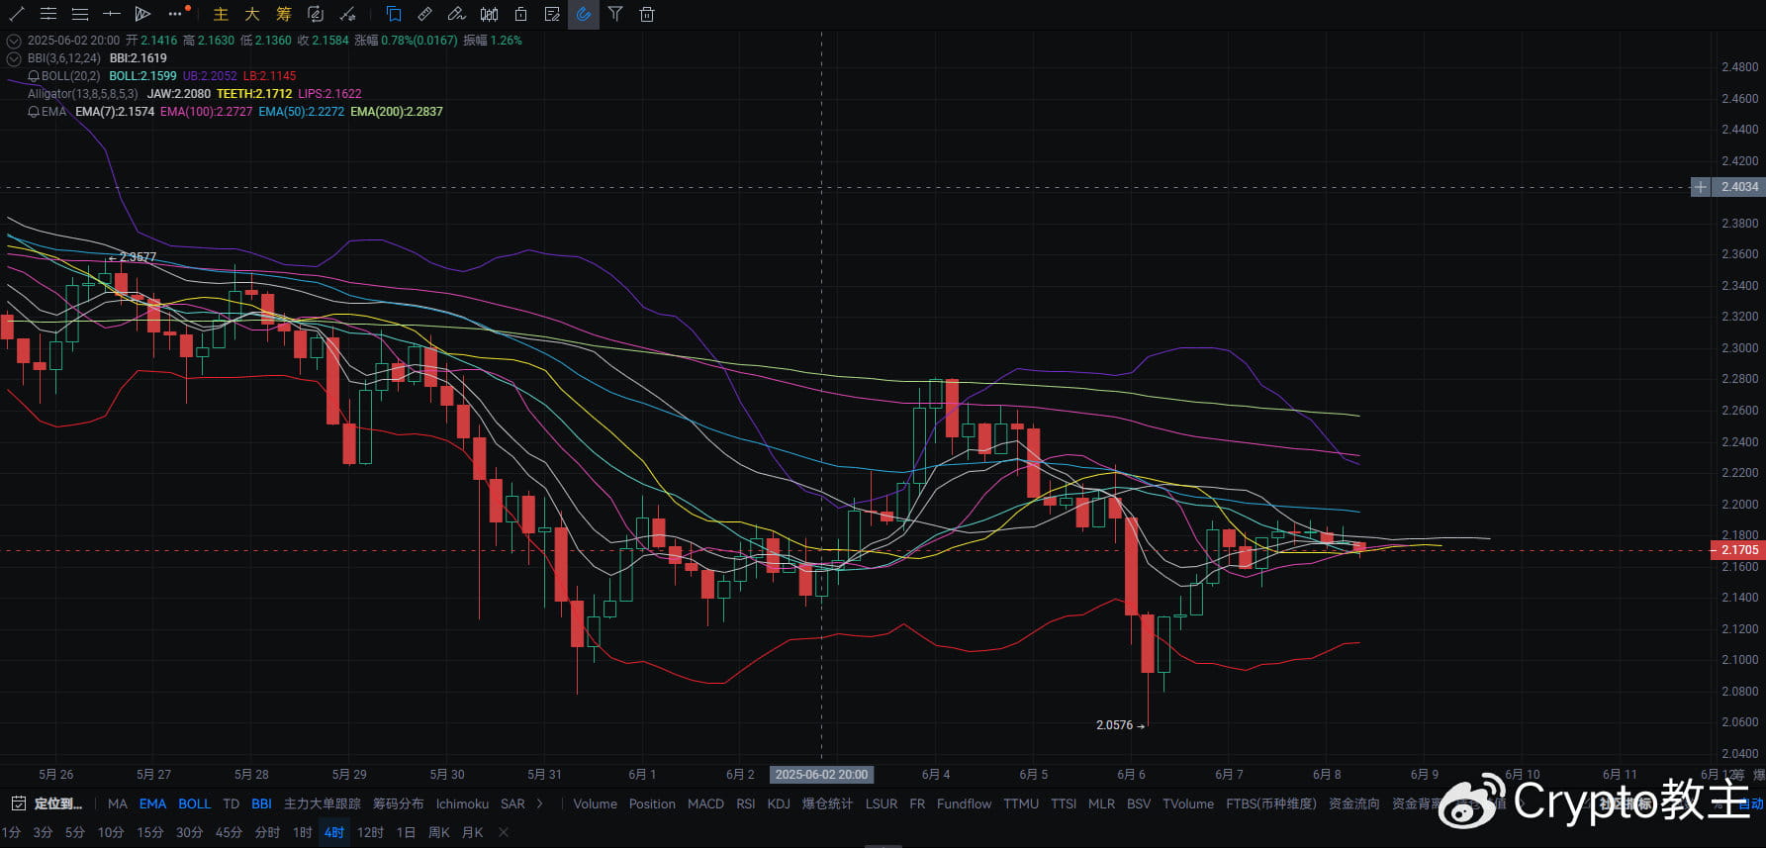1766x848 pixels.
Task: Switch to the 月K timeframe
Action: (x=473, y=832)
